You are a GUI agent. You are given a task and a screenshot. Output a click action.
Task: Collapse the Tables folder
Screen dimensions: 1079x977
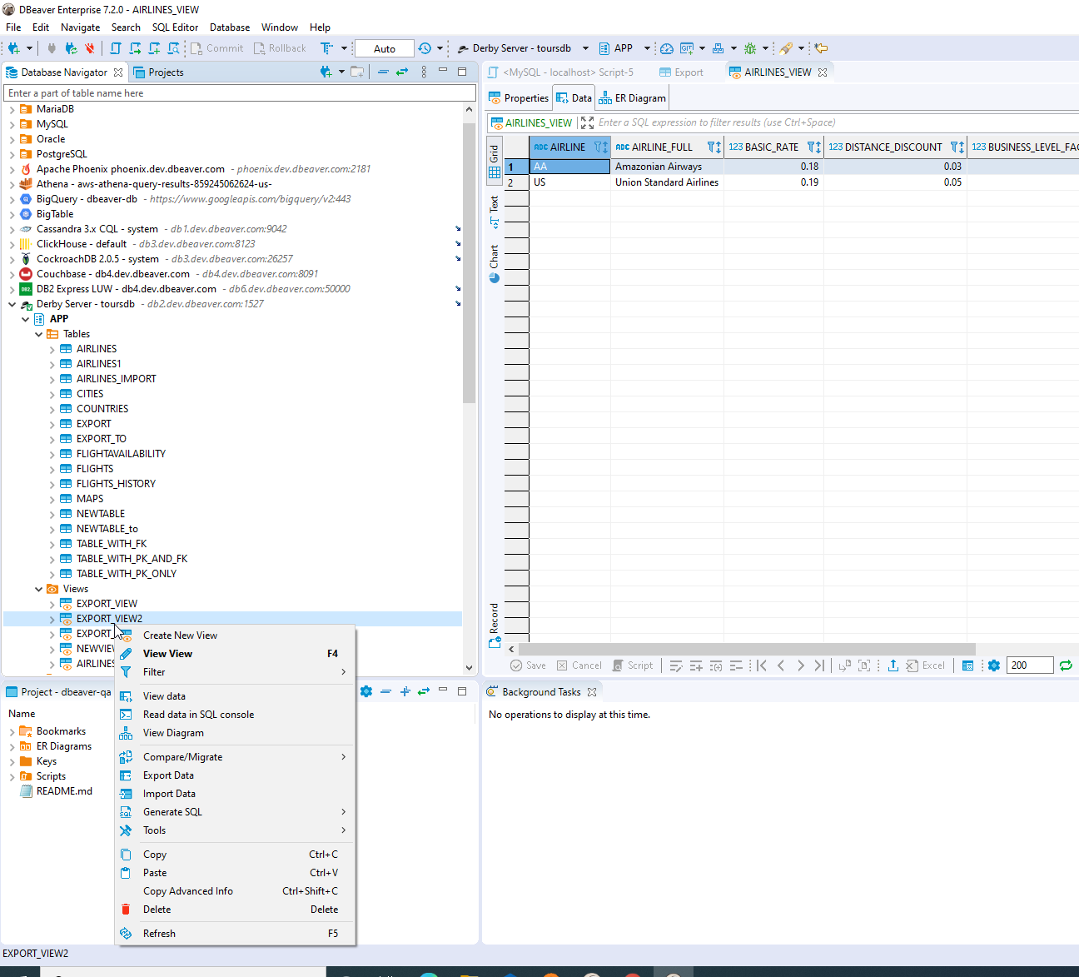coord(38,334)
